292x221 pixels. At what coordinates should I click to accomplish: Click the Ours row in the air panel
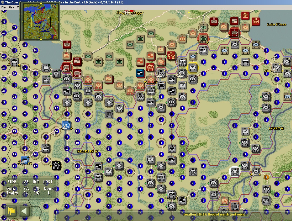(x=30, y=188)
